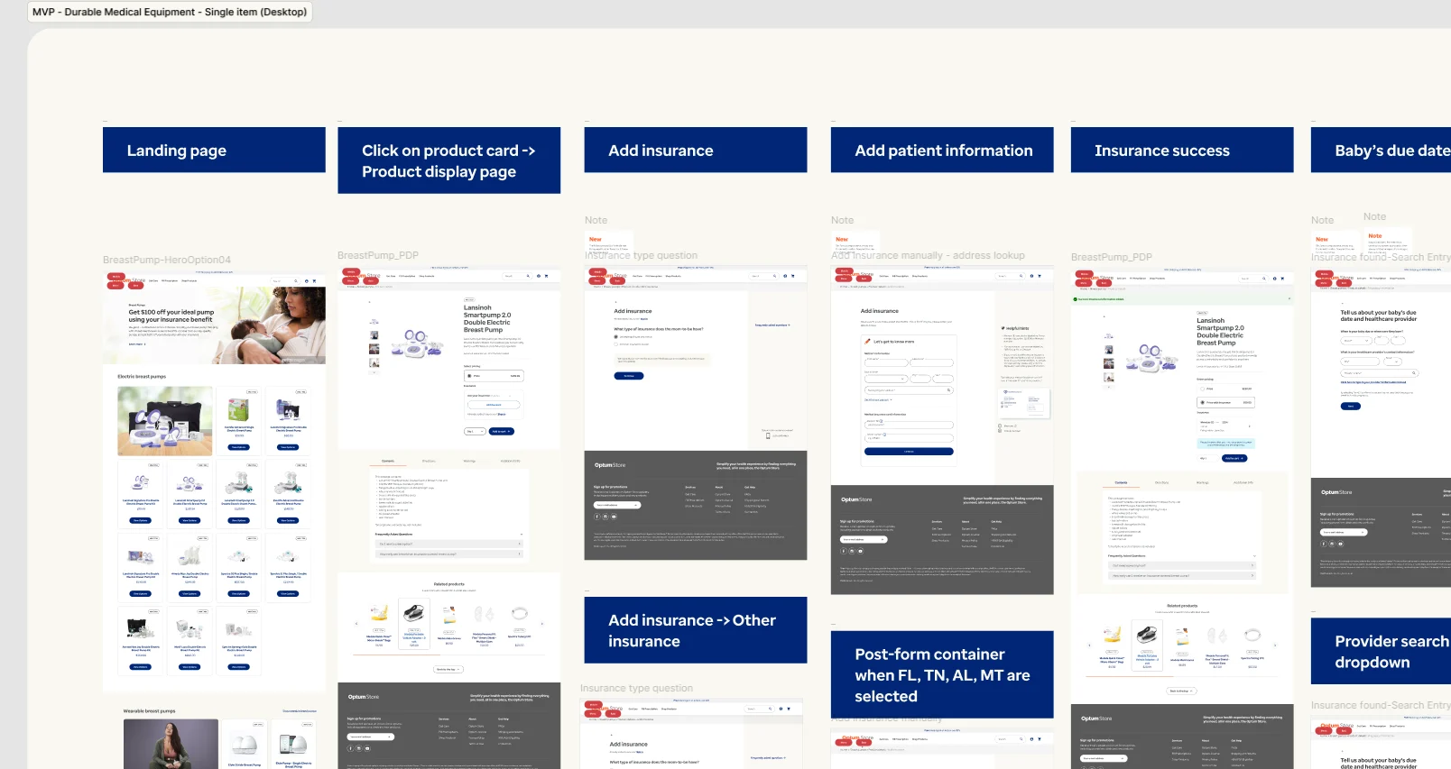Viewport: 1451px width, 769px height.
Task: Click hero breast pump product image on landing page
Action: click(165, 421)
